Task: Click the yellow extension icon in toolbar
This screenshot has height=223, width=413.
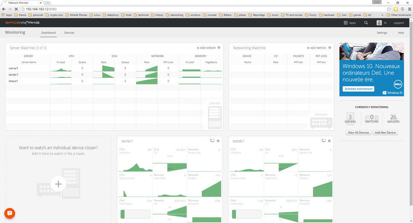Action: (396, 9)
